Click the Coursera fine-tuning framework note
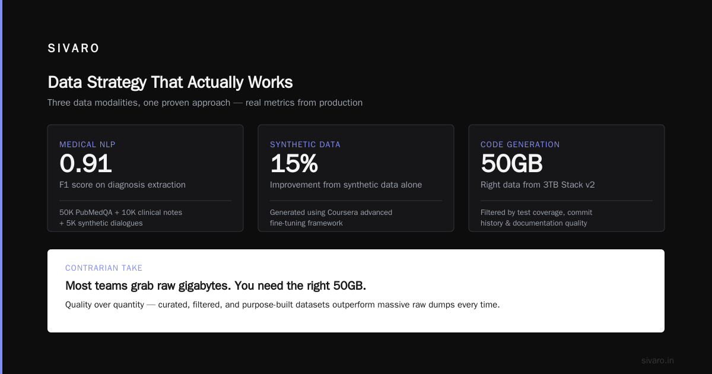Image resolution: width=712 pixels, height=374 pixels. click(331, 217)
